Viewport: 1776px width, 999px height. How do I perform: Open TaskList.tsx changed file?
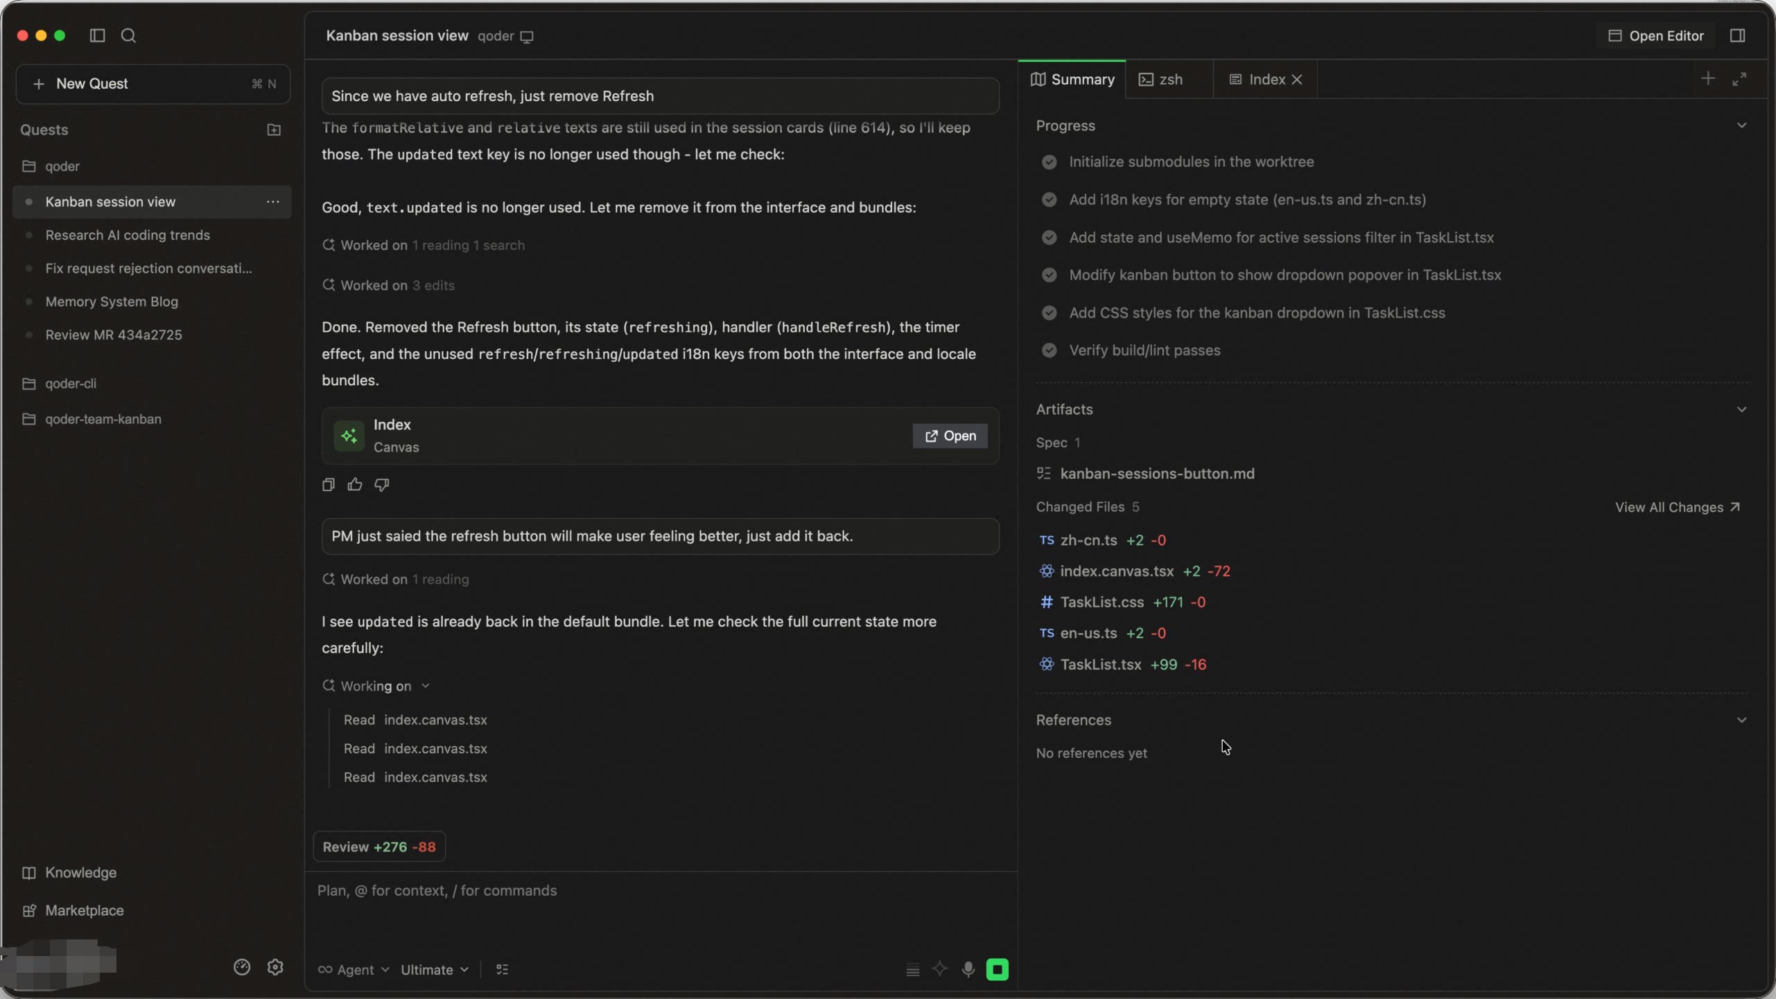[1100, 664]
